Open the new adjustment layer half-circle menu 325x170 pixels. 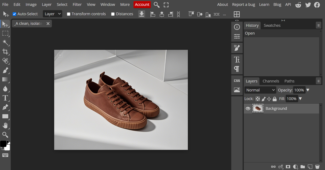pos(295,167)
